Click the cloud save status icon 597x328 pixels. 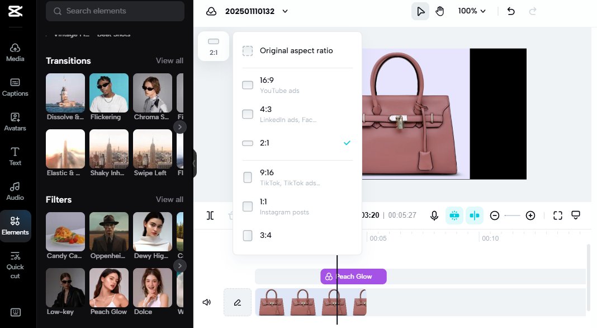[x=211, y=11]
